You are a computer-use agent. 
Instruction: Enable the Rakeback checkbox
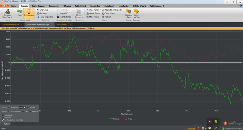coord(3,115)
